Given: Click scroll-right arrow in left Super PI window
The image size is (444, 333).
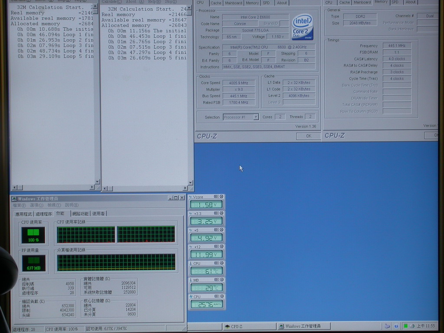Looking at the screenshot, I should click(x=92, y=187).
